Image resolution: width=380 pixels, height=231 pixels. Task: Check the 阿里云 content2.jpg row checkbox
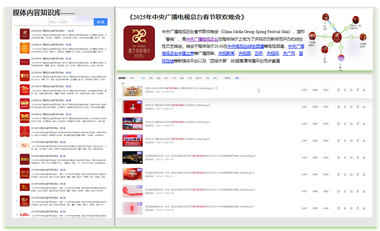point(119,90)
